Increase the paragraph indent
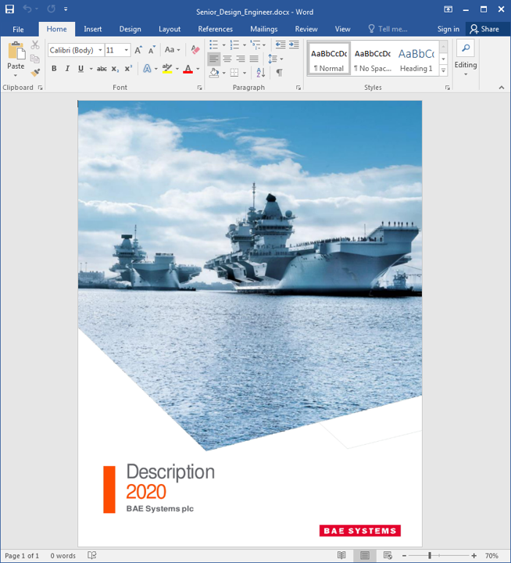Image resolution: width=511 pixels, height=563 pixels. click(294, 45)
